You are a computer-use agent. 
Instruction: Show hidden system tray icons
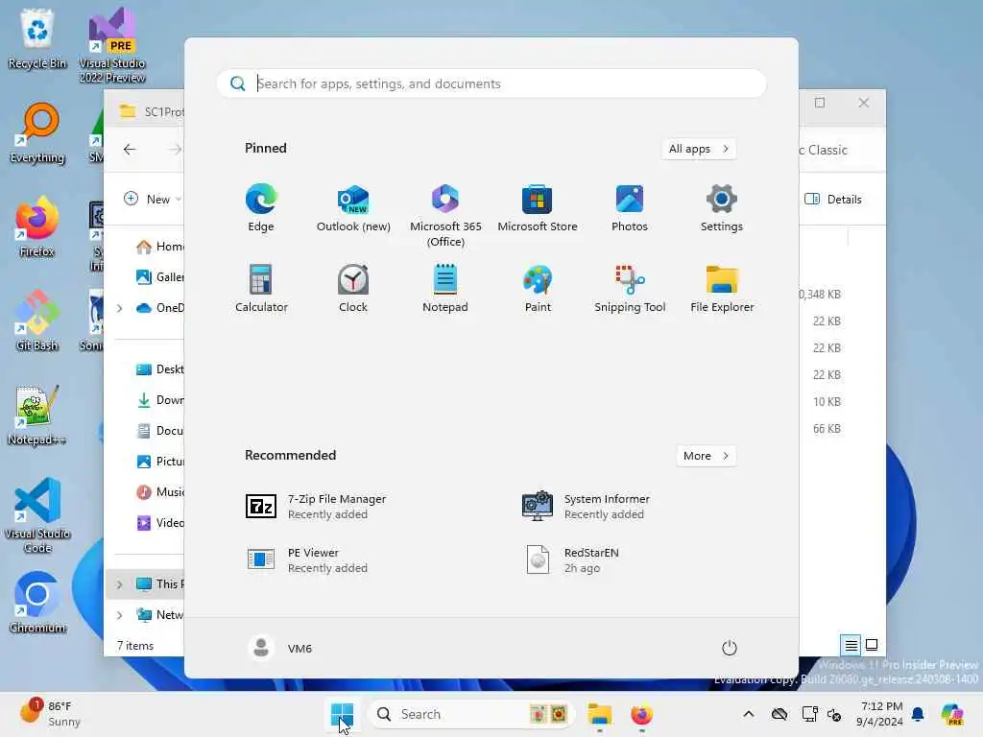coord(748,714)
